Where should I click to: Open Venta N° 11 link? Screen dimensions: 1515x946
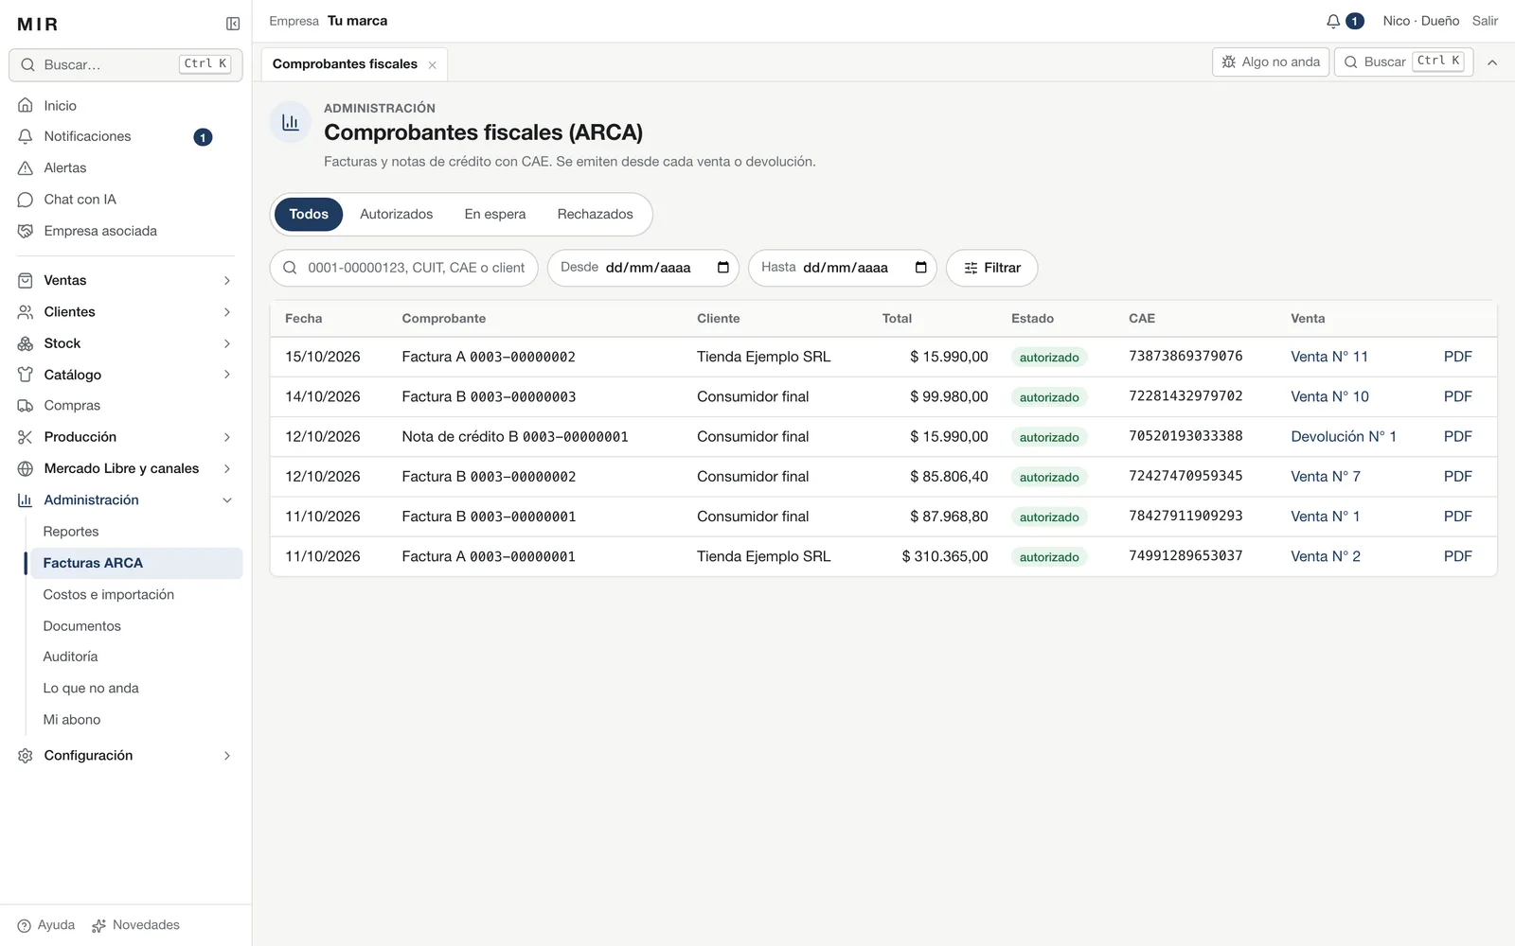(1329, 357)
